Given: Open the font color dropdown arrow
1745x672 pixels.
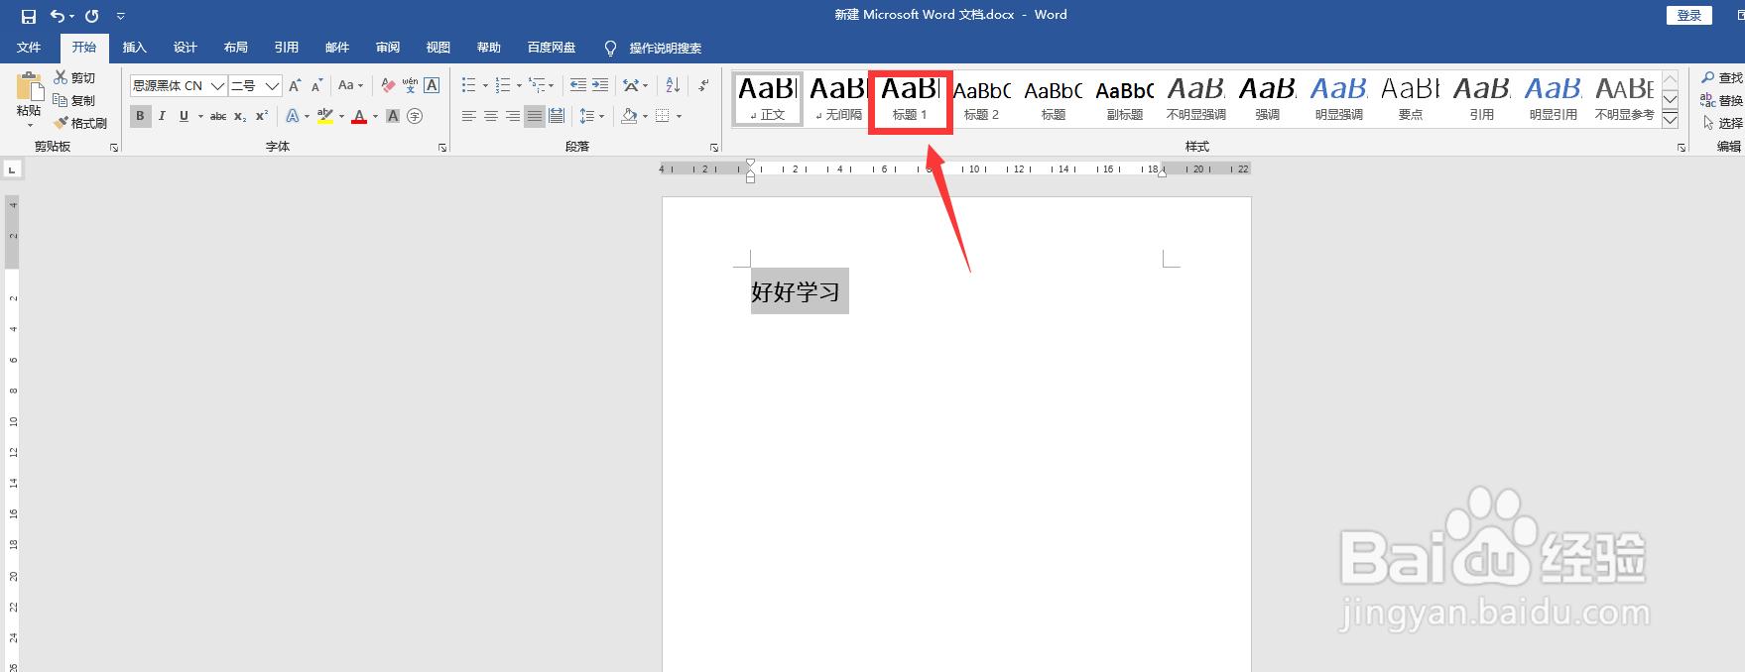Looking at the screenshot, I should tap(375, 116).
